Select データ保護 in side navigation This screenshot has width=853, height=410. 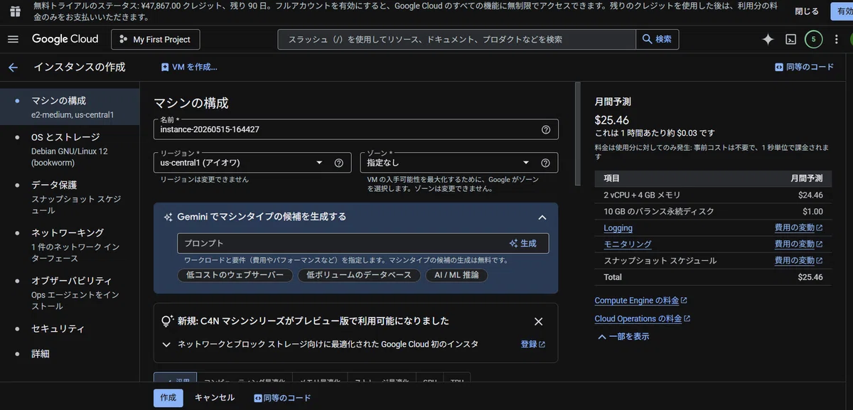coord(70,197)
